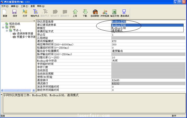
Task: Click the 响应等待时间 value field showing 300
Action: (x=148, y=44)
